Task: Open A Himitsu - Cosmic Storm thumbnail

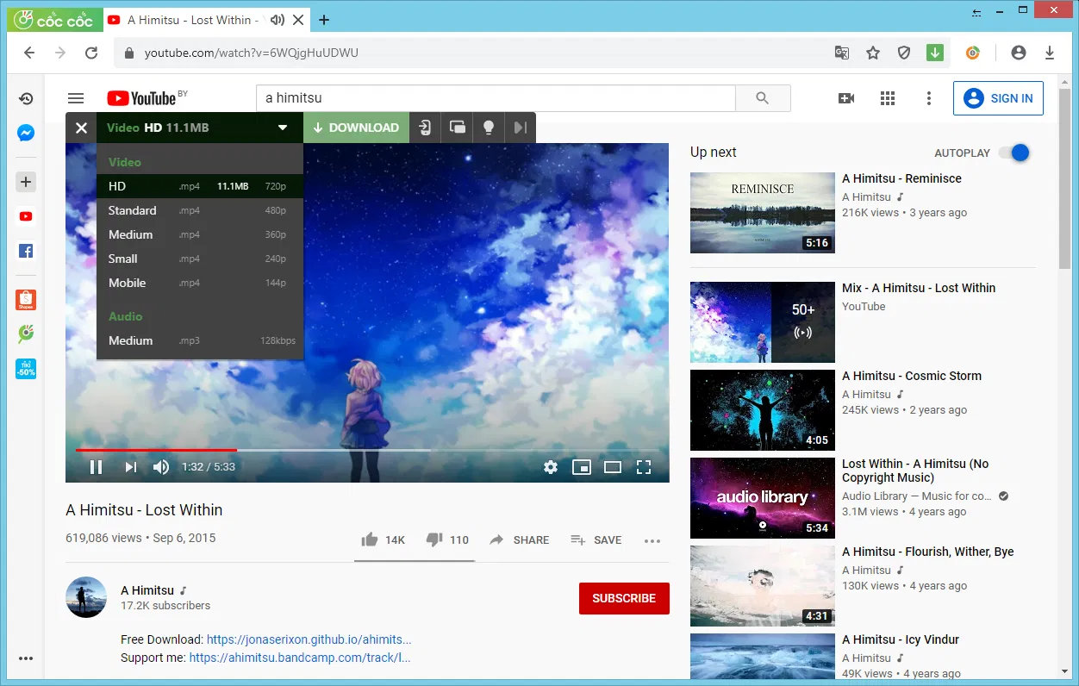Action: [763, 410]
